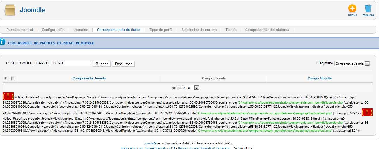Toggle the select-all checkbox in table header

(13, 78)
